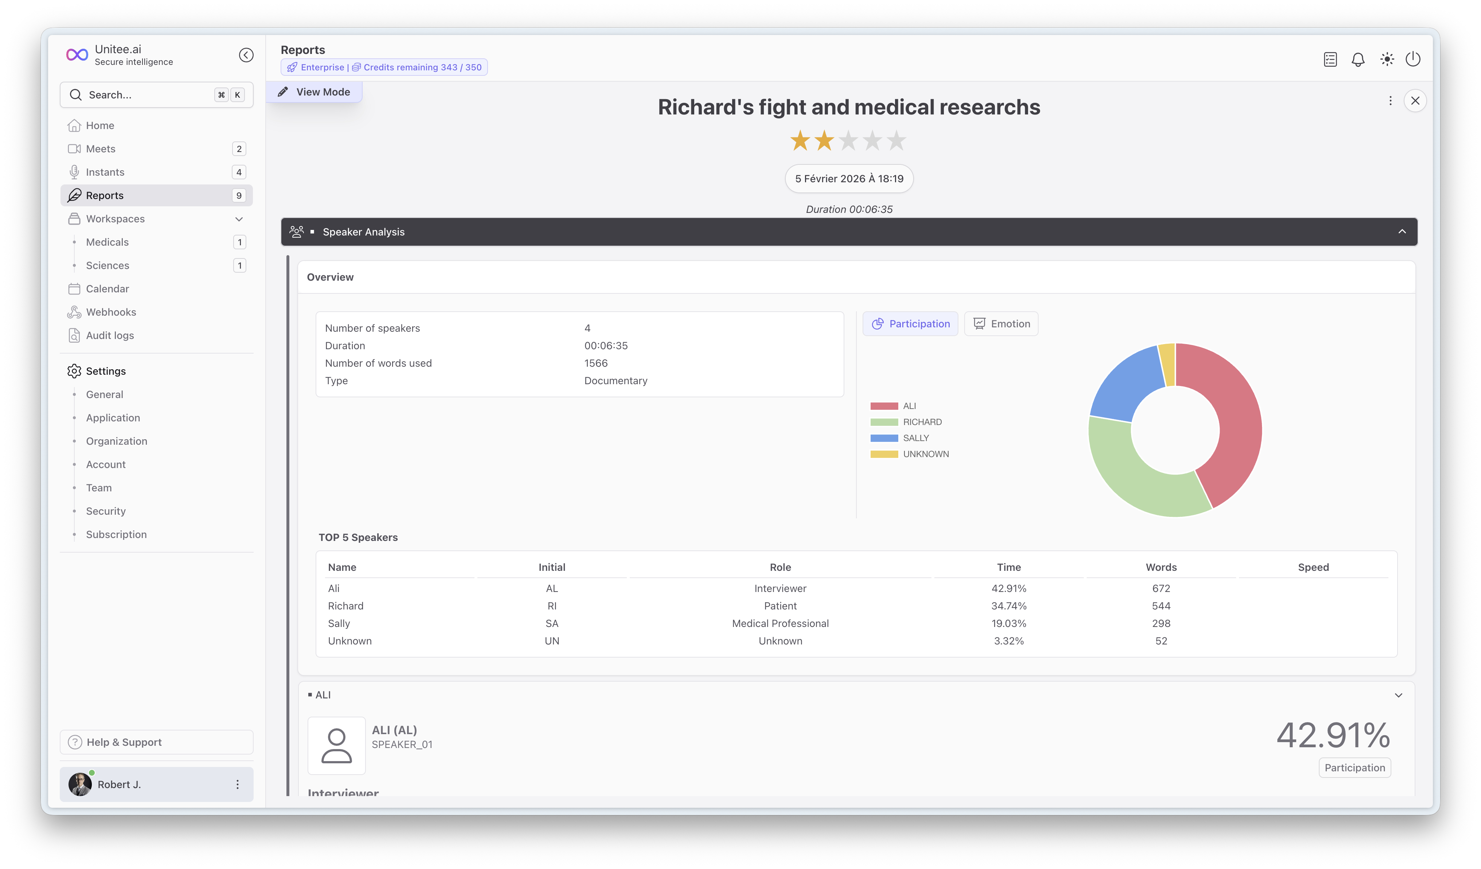Switch to the Emotion tab
Viewport: 1481px width, 869px height.
click(1001, 324)
